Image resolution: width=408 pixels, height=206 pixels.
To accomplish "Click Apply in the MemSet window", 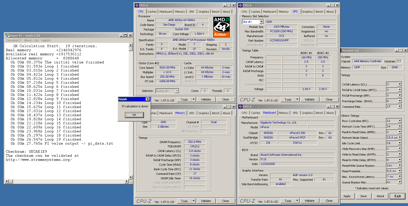I will pyautogui.click(x=347, y=196).
